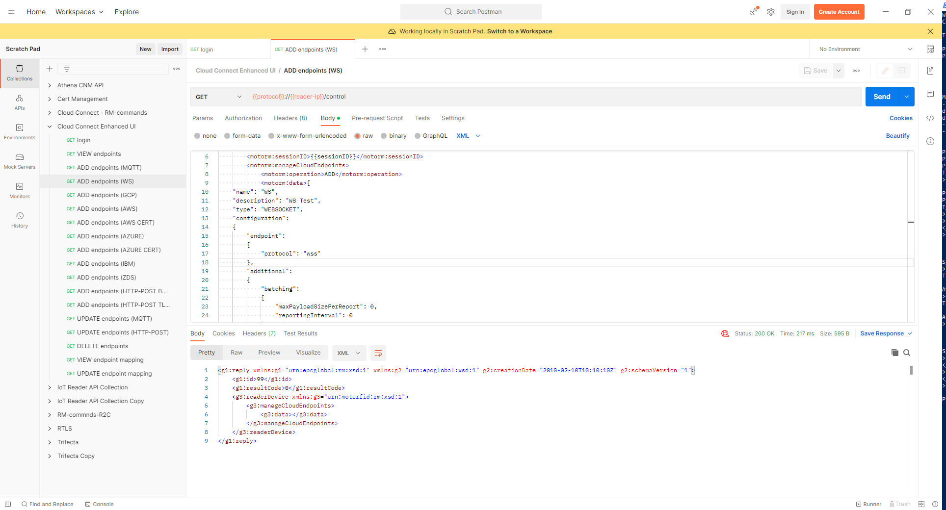The width and height of the screenshot is (946, 510).
Task: Click the Beautify link
Action: [897, 136]
